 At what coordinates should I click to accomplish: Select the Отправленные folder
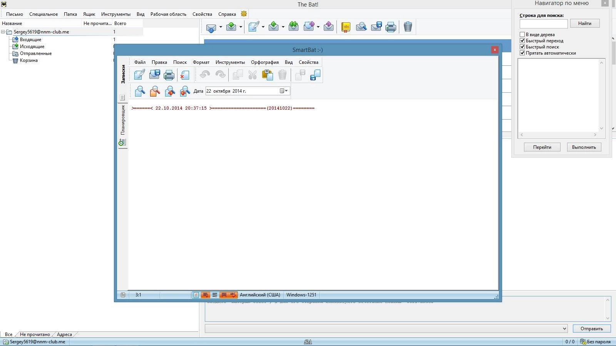[x=36, y=53]
